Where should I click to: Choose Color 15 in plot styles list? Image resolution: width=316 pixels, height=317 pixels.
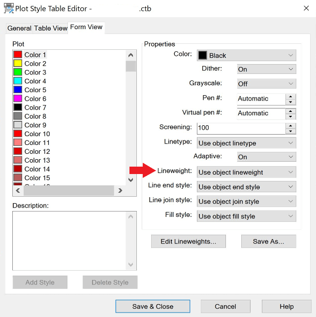click(37, 177)
